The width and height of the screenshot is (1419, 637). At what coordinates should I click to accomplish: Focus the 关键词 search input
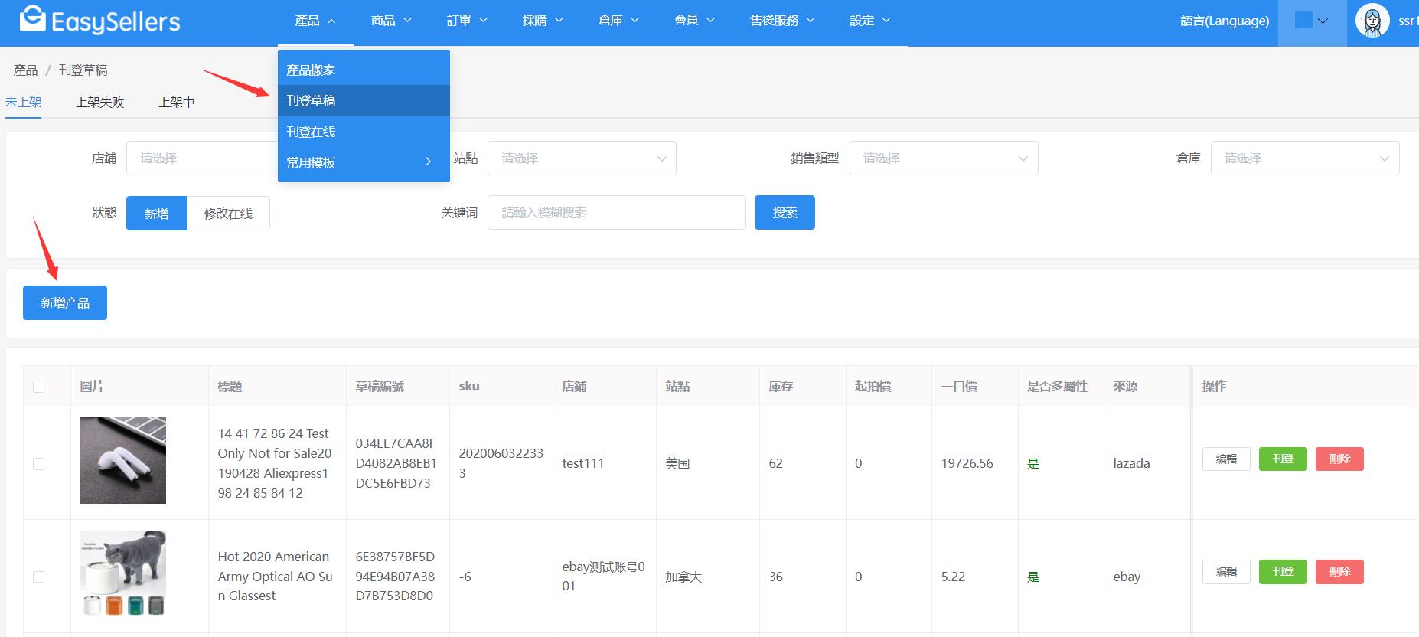tap(617, 212)
